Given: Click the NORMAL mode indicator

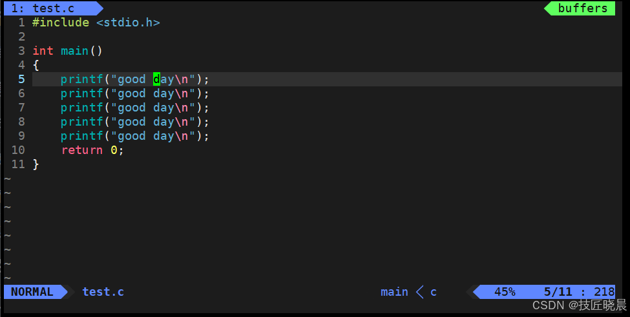Looking at the screenshot, I should pyautogui.click(x=32, y=292).
